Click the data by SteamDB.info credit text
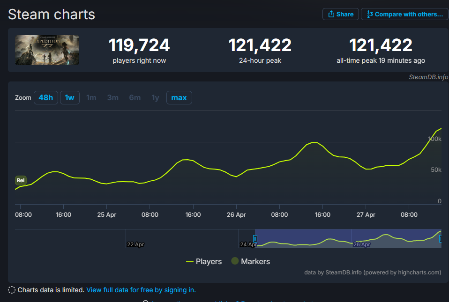449x302 pixels. click(x=373, y=272)
